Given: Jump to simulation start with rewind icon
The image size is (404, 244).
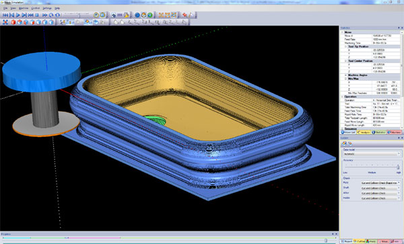Looking at the screenshot, I should tap(5, 15).
